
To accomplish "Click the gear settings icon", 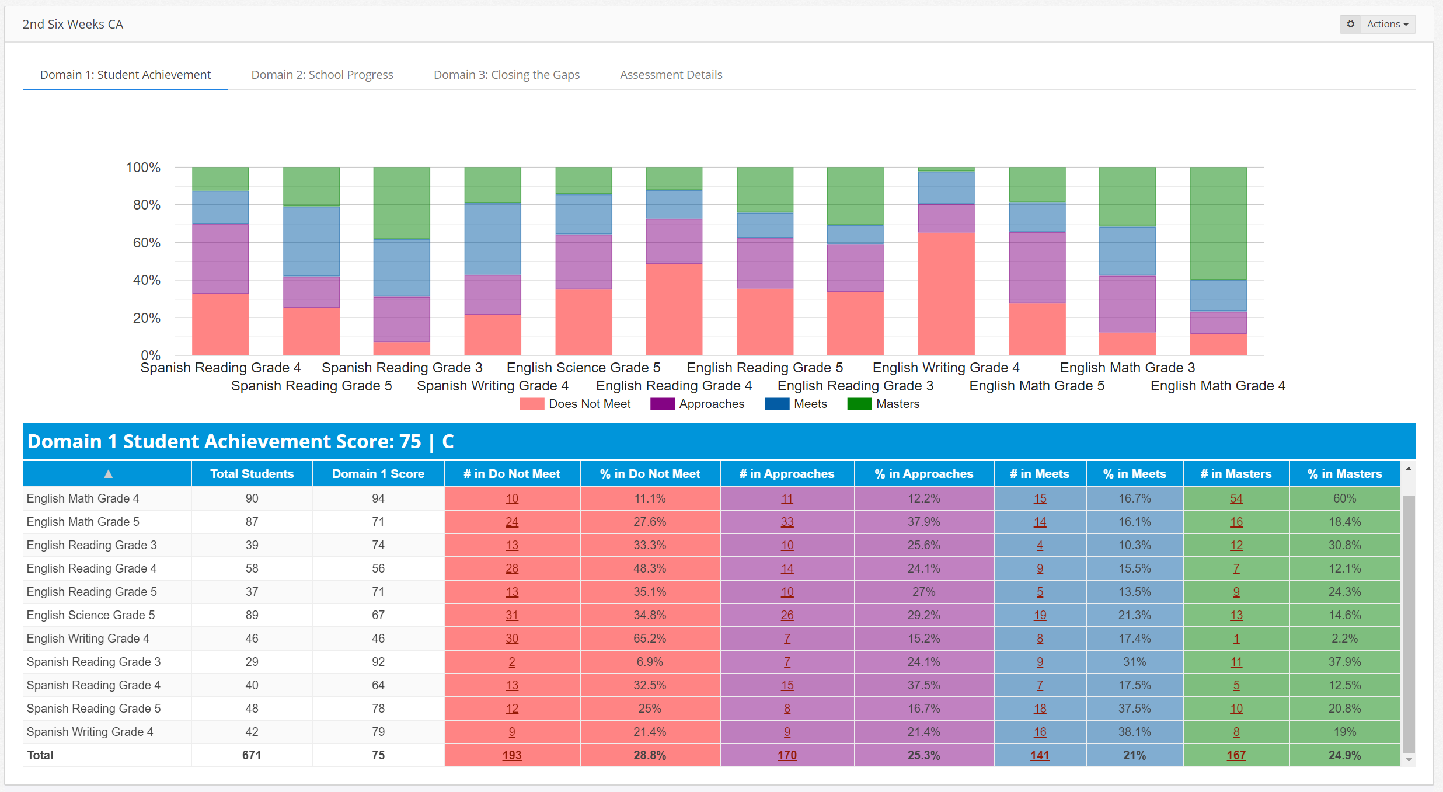I will click(1350, 24).
